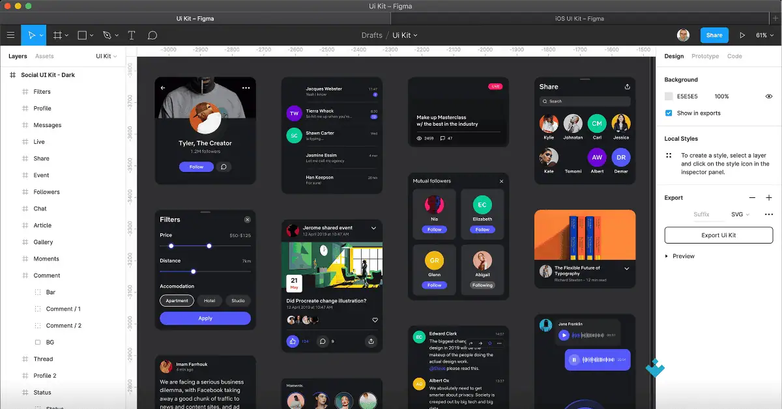Select the Move tool in the toolbar
782x409 pixels.
pos(31,35)
